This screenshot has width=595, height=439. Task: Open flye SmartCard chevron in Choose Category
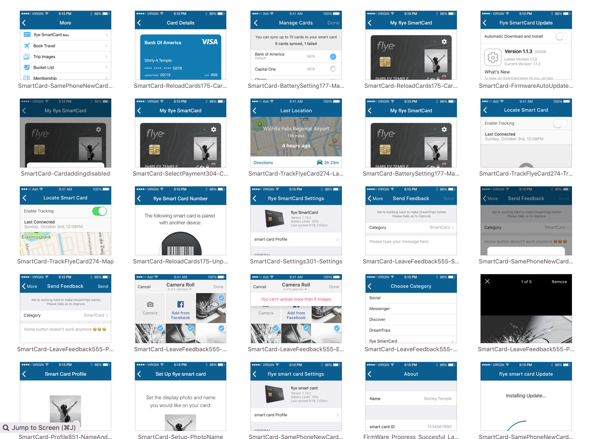pyautogui.click(x=453, y=341)
